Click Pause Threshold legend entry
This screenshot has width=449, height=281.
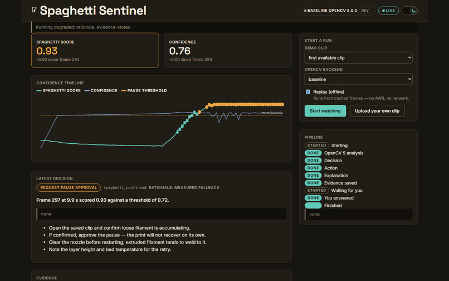144,90
